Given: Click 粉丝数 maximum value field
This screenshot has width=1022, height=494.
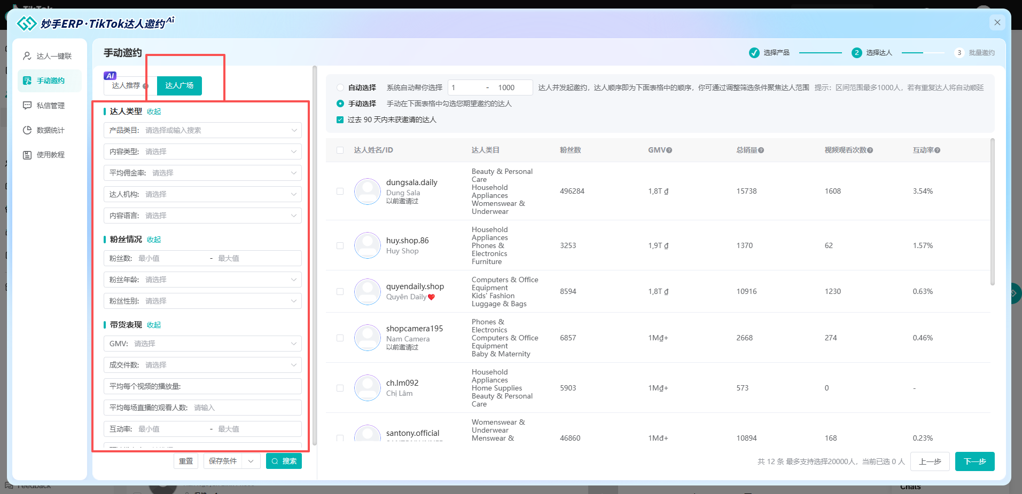Looking at the screenshot, I should click(256, 258).
